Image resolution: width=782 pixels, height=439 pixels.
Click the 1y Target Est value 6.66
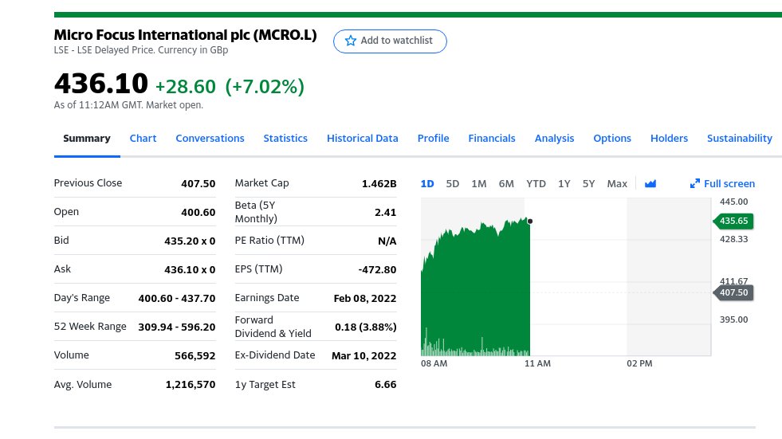(x=386, y=385)
